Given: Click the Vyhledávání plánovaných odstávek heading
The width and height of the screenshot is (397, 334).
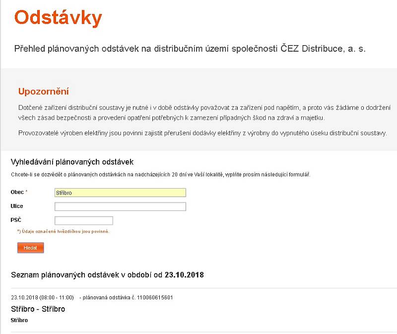Looking at the screenshot, I should click(x=72, y=162).
